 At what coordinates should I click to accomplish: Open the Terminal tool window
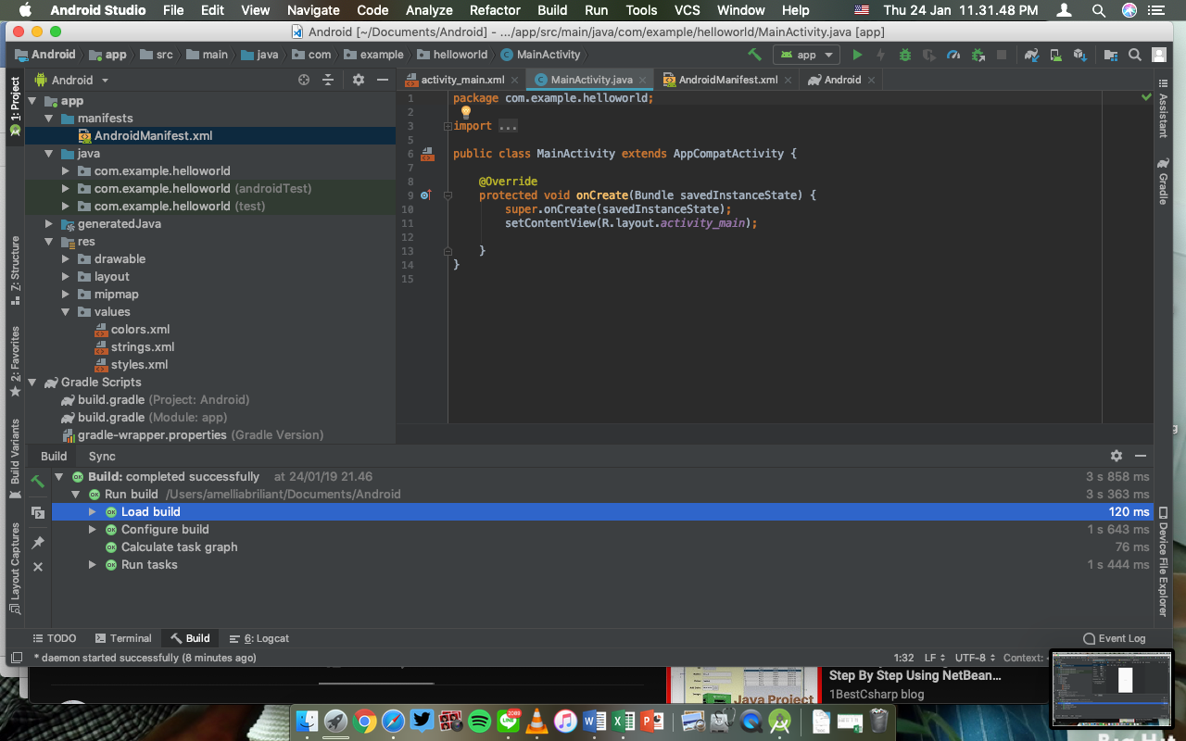tap(122, 638)
